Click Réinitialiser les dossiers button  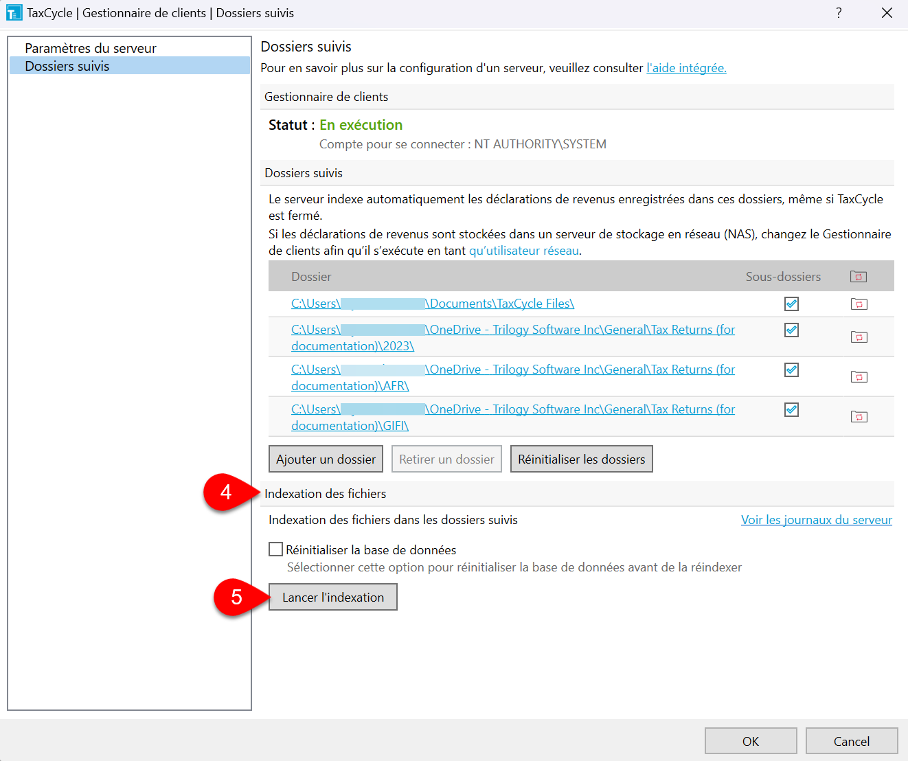click(582, 459)
